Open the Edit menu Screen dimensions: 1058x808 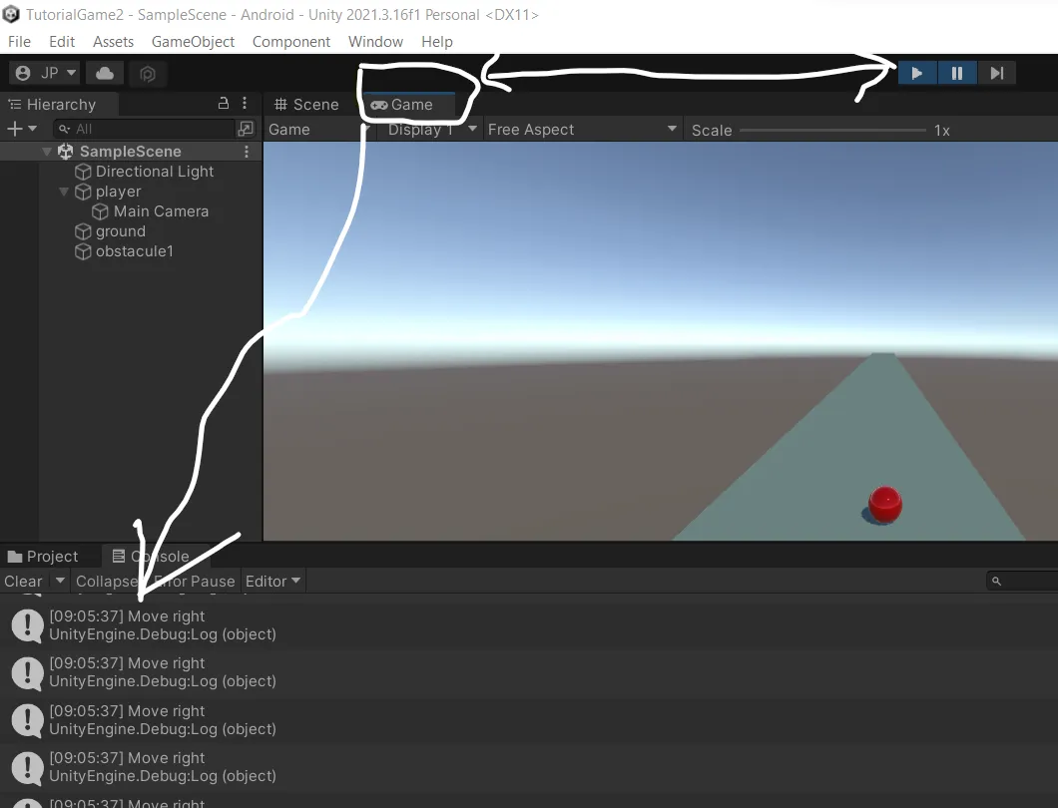[x=62, y=42]
